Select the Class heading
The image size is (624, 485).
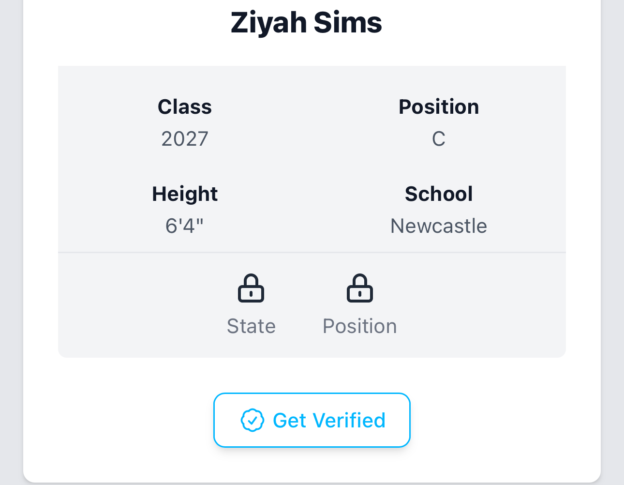point(185,106)
